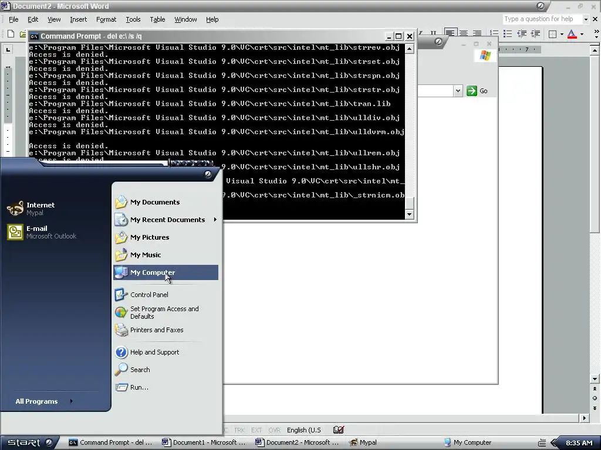Open My Computer from the Start menu
This screenshot has height=450, width=601.
(x=166, y=272)
